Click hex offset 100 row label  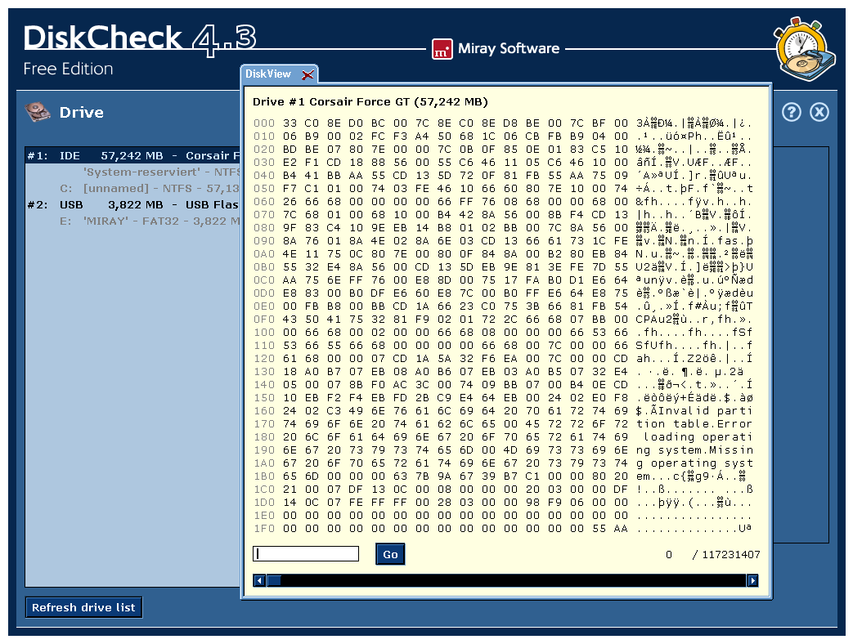pos(264,332)
